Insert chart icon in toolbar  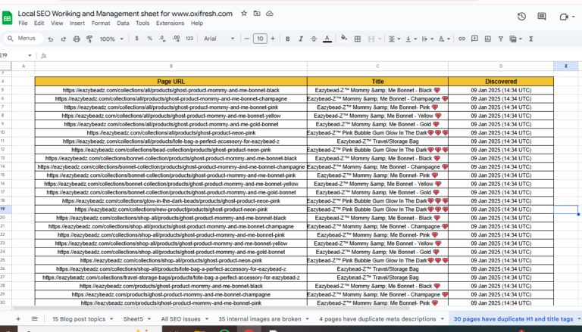(x=488, y=39)
